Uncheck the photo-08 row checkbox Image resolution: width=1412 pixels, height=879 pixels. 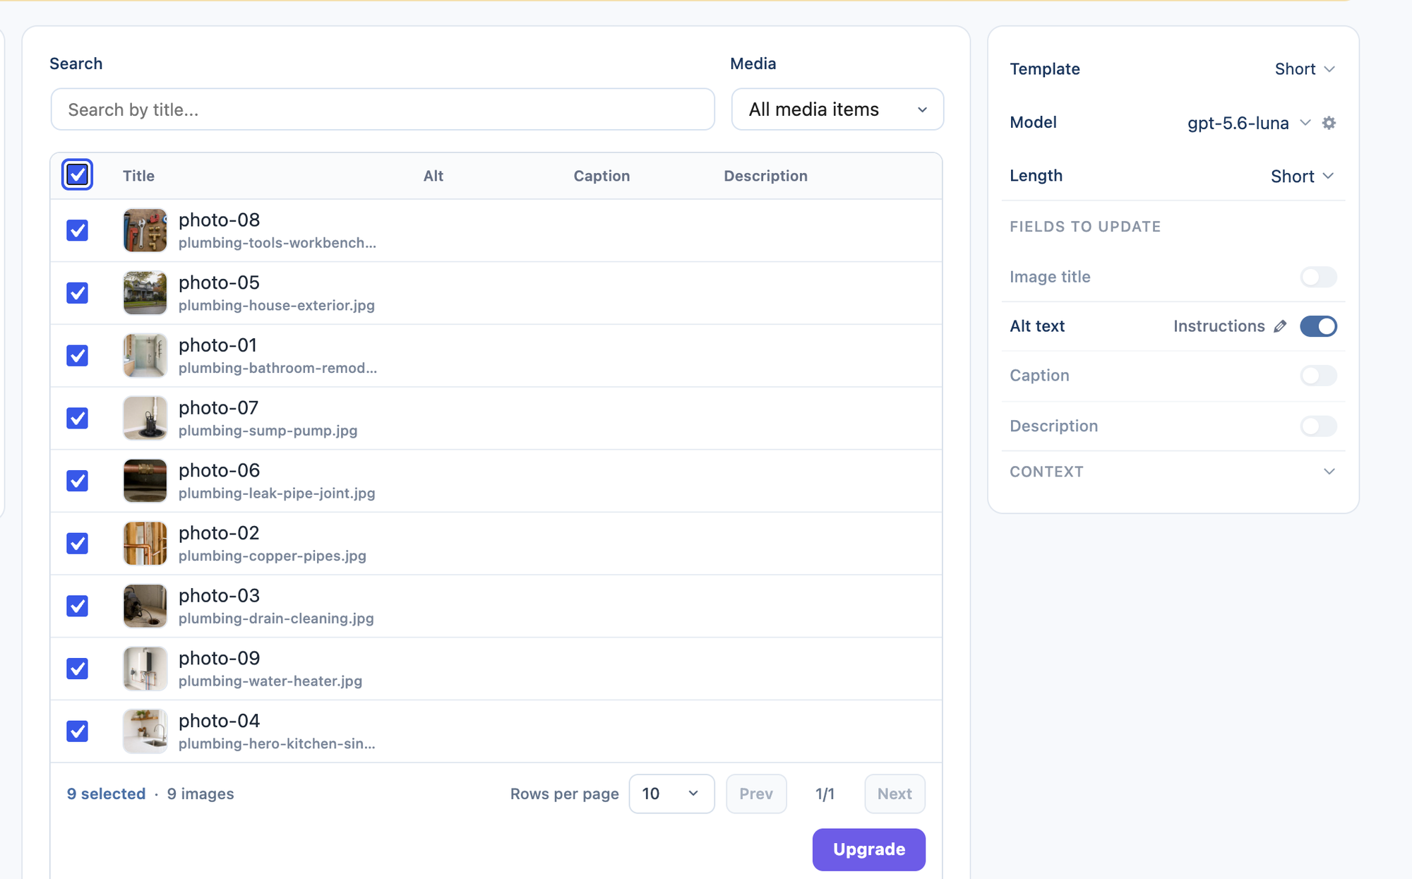pos(77,230)
